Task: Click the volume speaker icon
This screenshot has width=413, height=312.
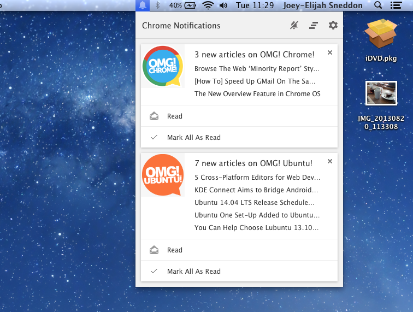Action: point(223,5)
